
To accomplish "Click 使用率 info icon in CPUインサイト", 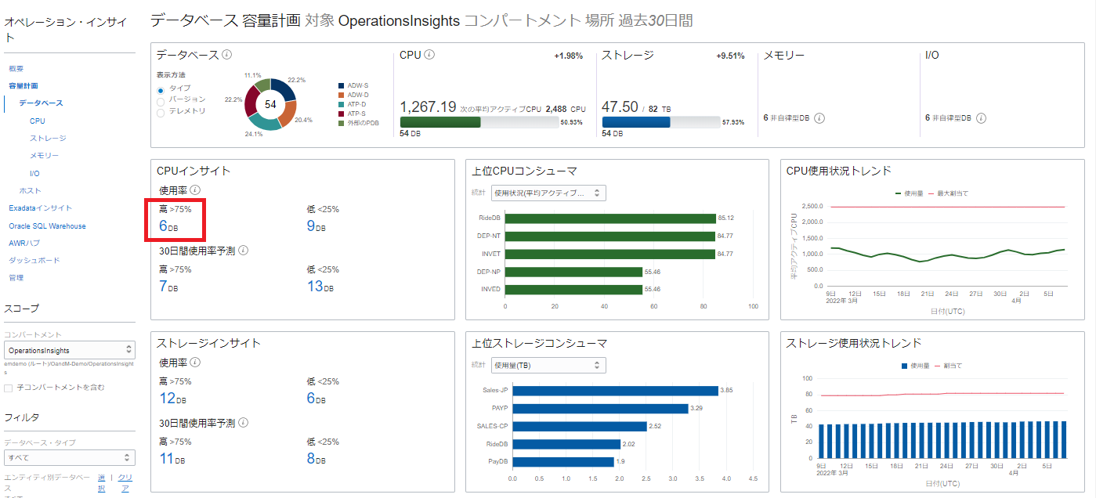I will (196, 189).
